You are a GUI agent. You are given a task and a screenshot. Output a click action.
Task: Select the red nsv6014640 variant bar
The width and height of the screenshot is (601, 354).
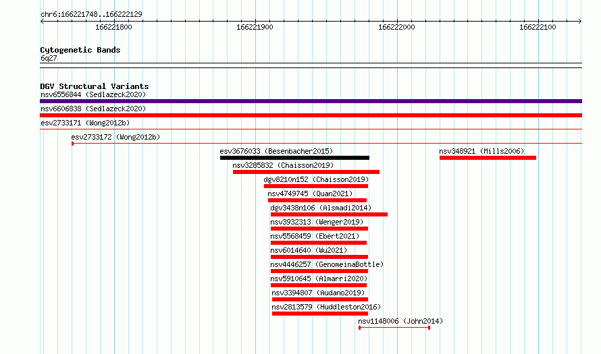coord(319,257)
